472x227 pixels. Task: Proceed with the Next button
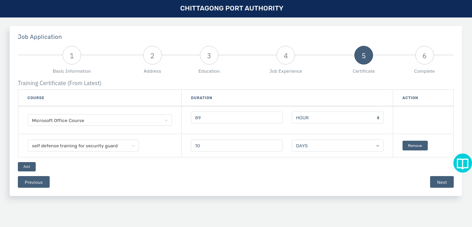point(442,182)
